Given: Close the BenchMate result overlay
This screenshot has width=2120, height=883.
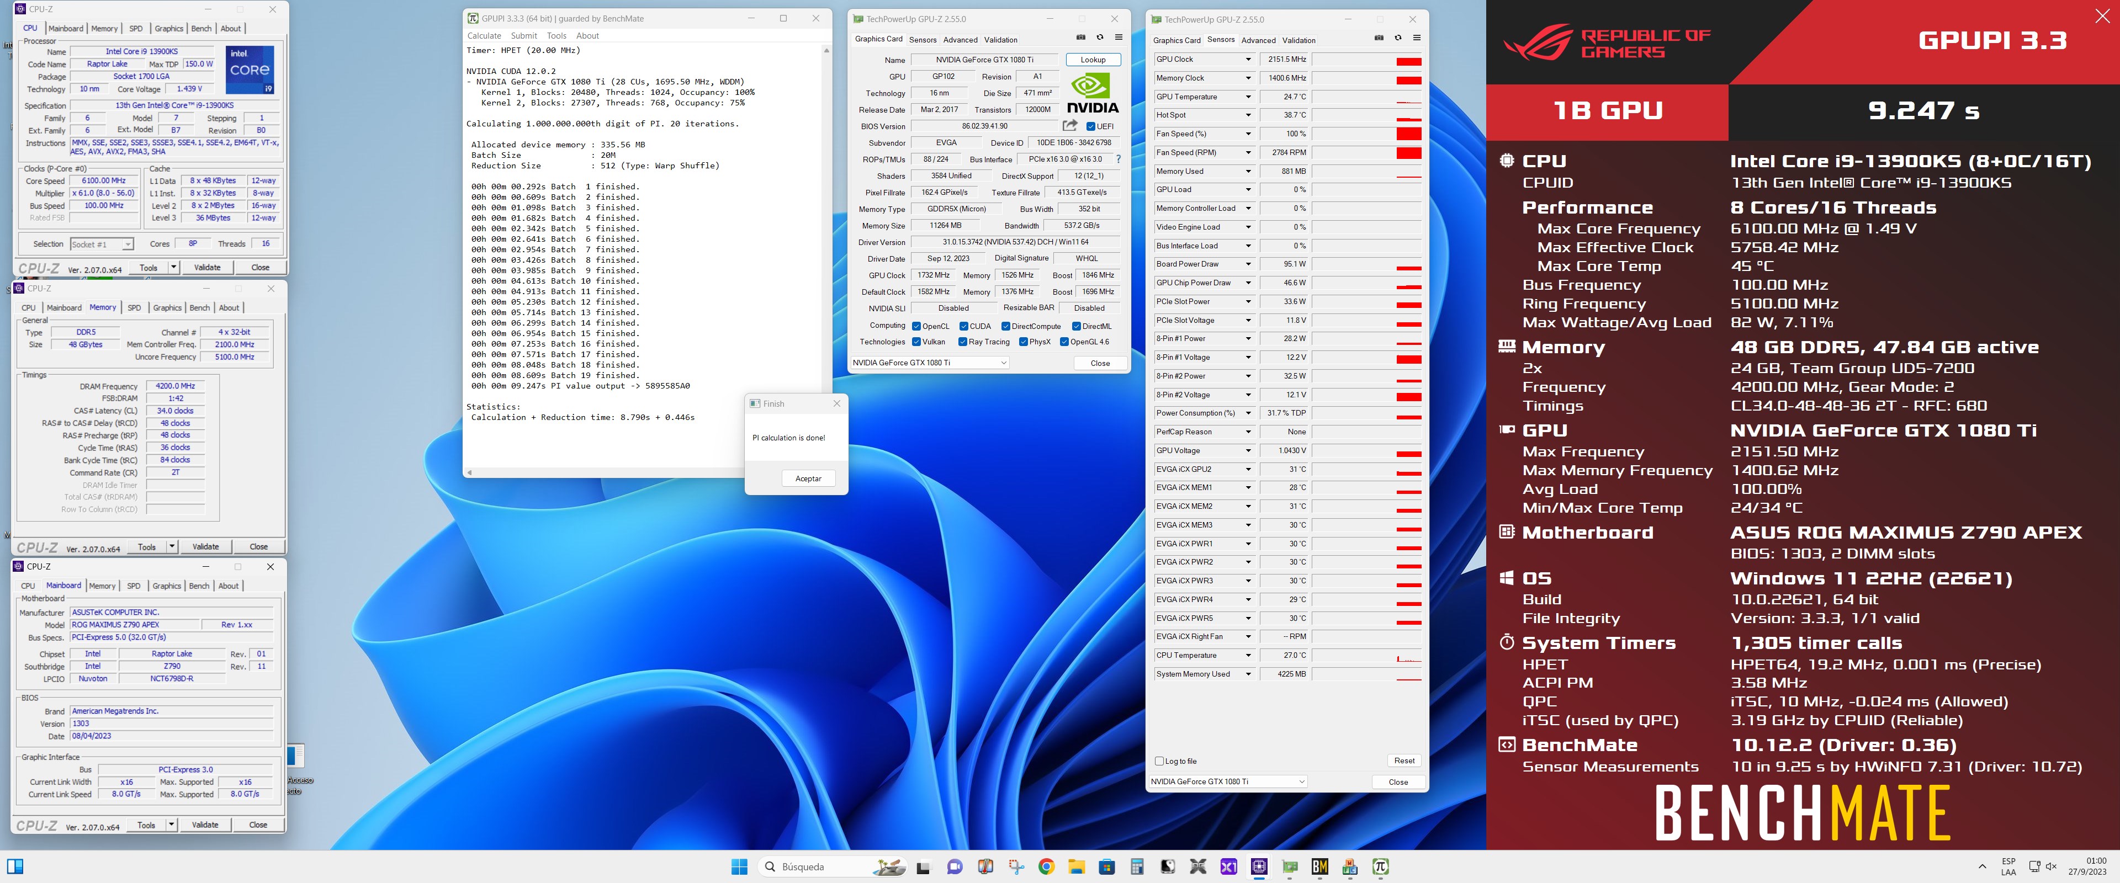Looking at the screenshot, I should point(2102,15).
